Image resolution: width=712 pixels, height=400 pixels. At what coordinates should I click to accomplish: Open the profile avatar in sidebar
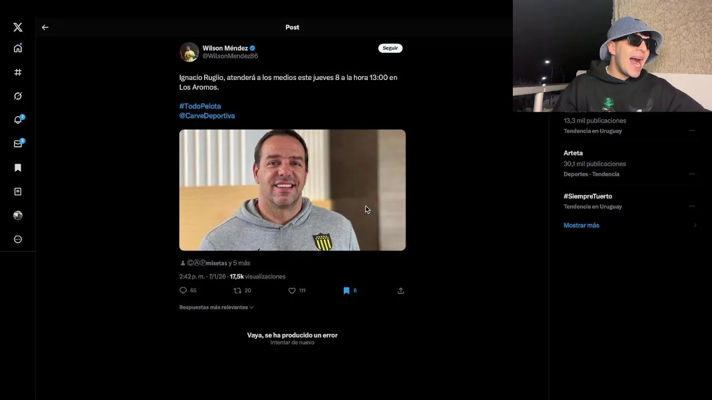click(x=18, y=216)
